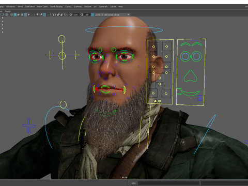The height and width of the screenshot is (186, 248).
Task: Open the Surfaces menu
Action: tap(78, 7)
